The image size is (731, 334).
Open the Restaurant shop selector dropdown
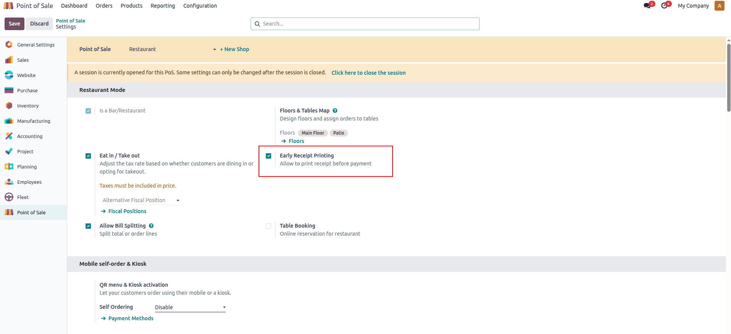click(173, 49)
